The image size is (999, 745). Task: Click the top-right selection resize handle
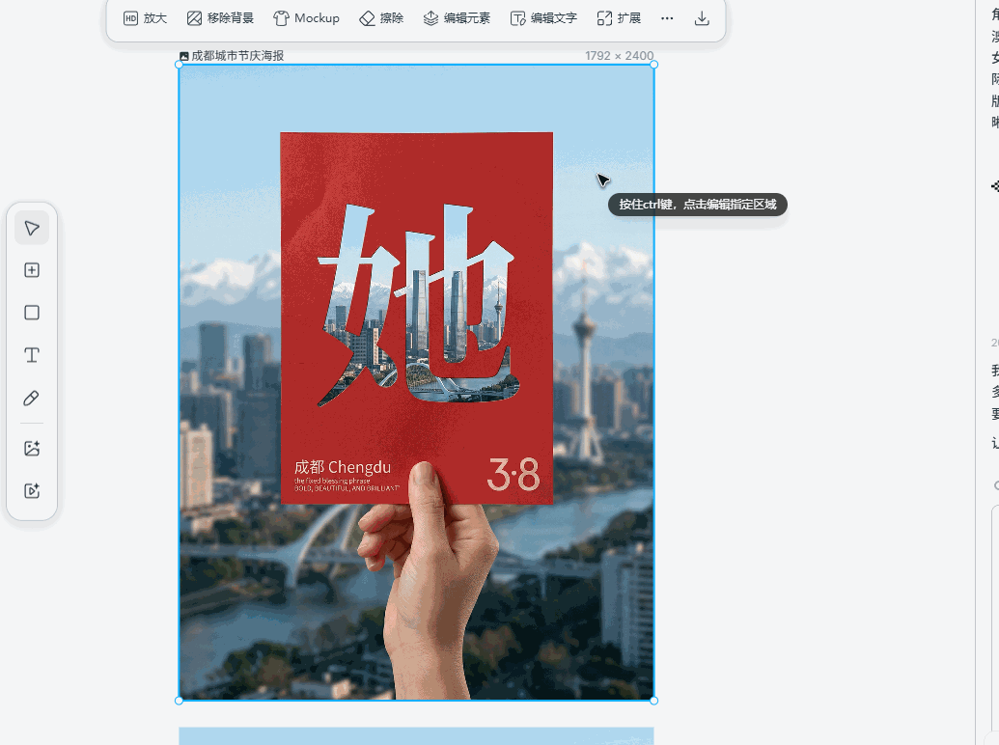click(653, 65)
